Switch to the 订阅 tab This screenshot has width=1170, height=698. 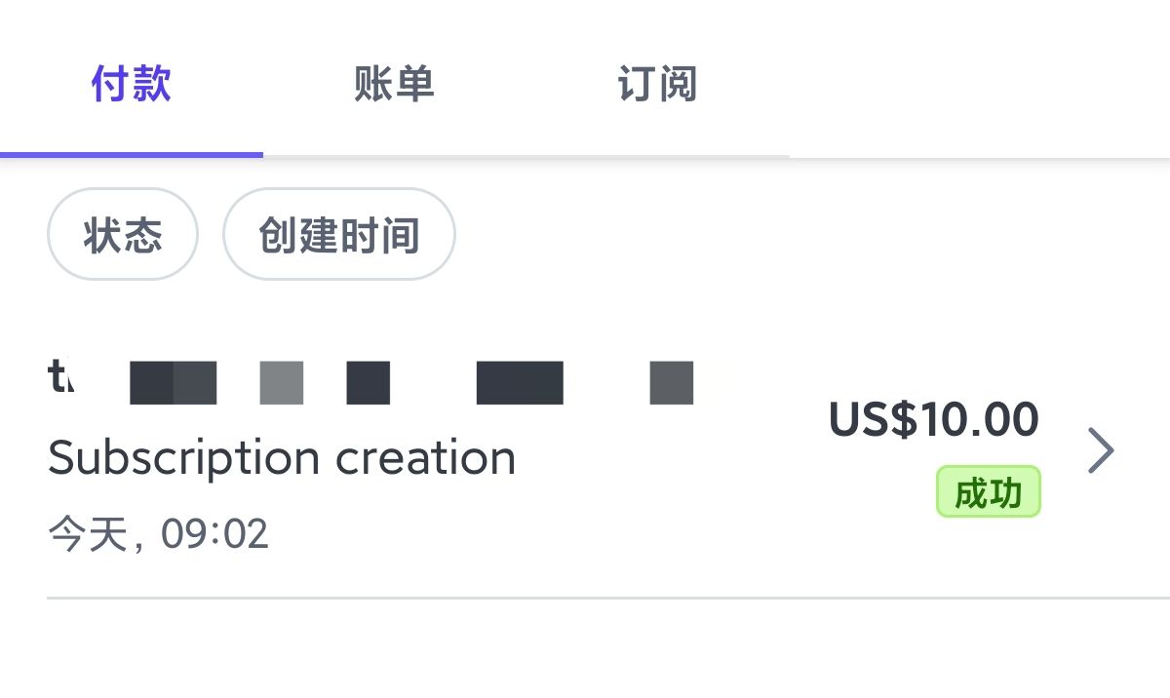(x=657, y=84)
